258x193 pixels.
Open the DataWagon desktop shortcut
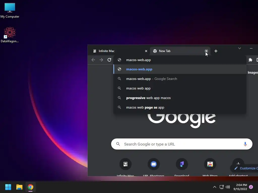tap(10, 35)
